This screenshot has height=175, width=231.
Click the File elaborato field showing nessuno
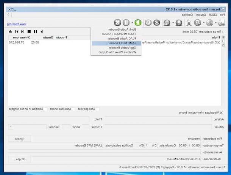point(116,139)
